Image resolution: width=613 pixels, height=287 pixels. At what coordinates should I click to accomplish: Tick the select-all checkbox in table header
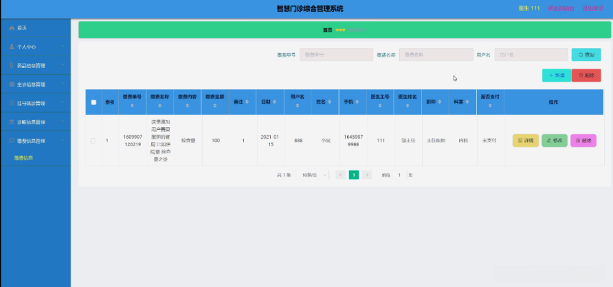coord(93,102)
